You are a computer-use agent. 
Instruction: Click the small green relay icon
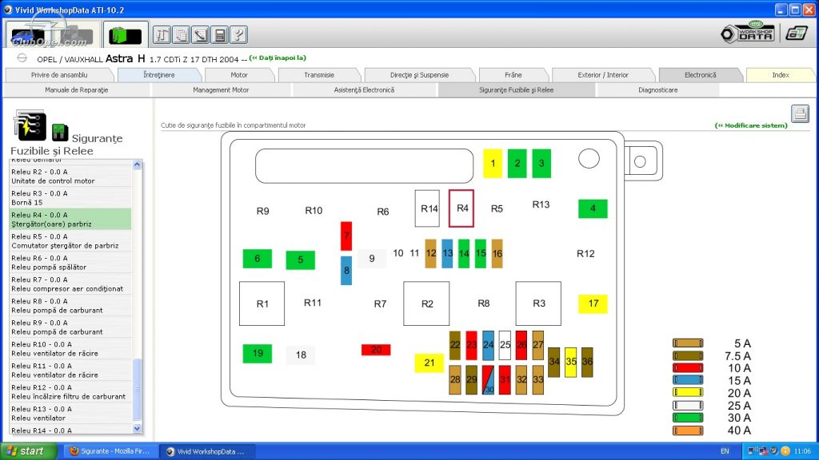(x=59, y=133)
